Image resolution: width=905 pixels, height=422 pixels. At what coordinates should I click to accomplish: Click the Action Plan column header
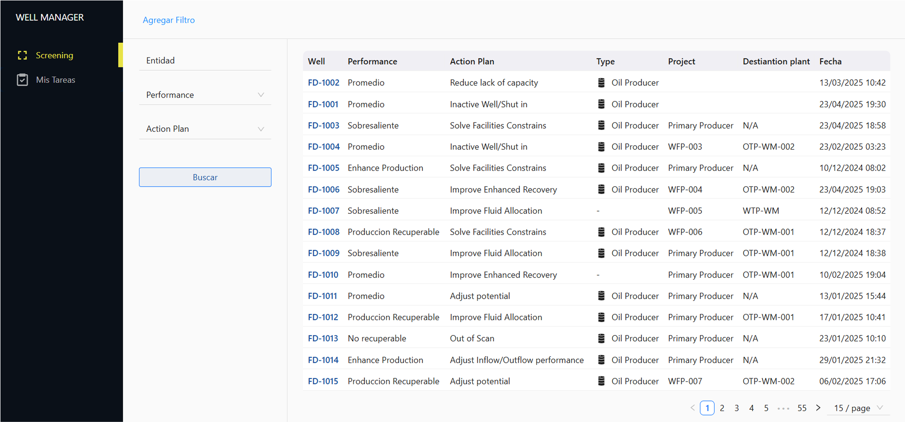[x=472, y=61]
